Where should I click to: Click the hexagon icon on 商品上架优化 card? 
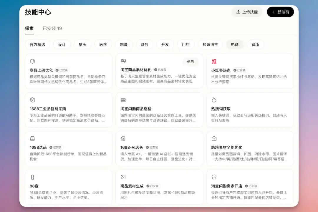tap(32, 61)
